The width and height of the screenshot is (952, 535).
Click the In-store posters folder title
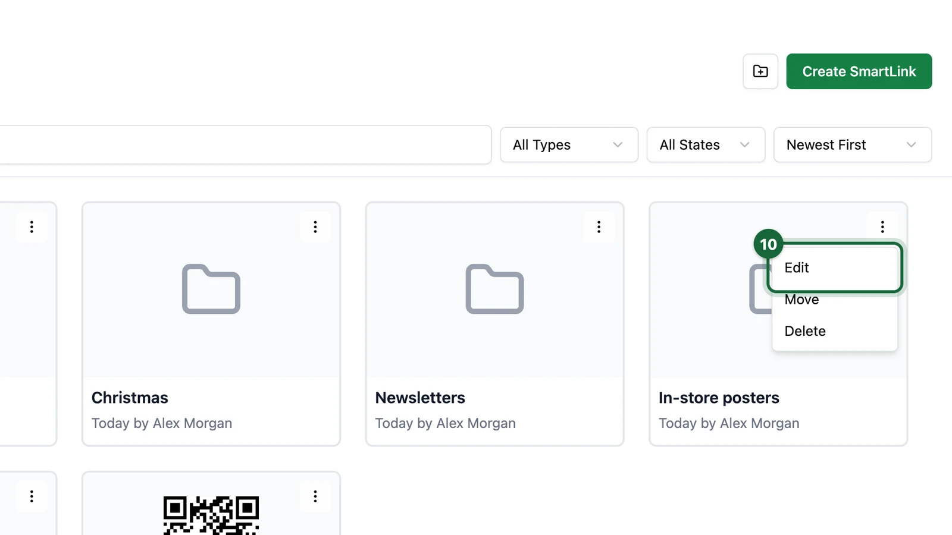[x=719, y=398]
